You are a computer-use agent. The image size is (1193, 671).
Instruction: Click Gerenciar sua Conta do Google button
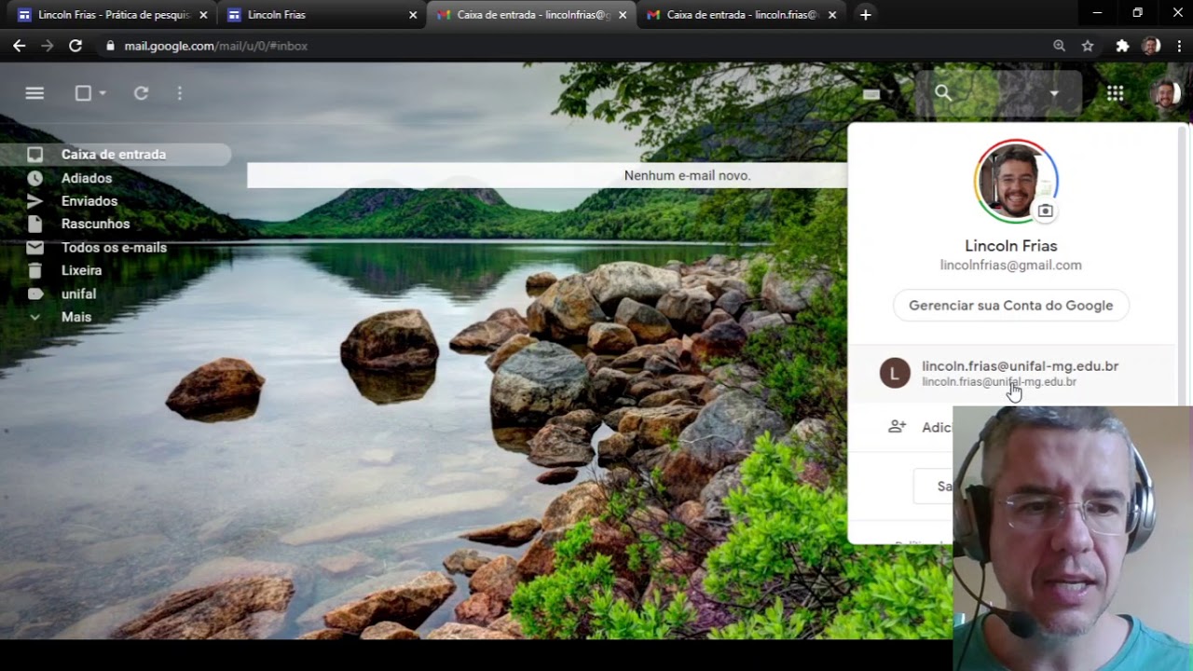click(x=1010, y=306)
